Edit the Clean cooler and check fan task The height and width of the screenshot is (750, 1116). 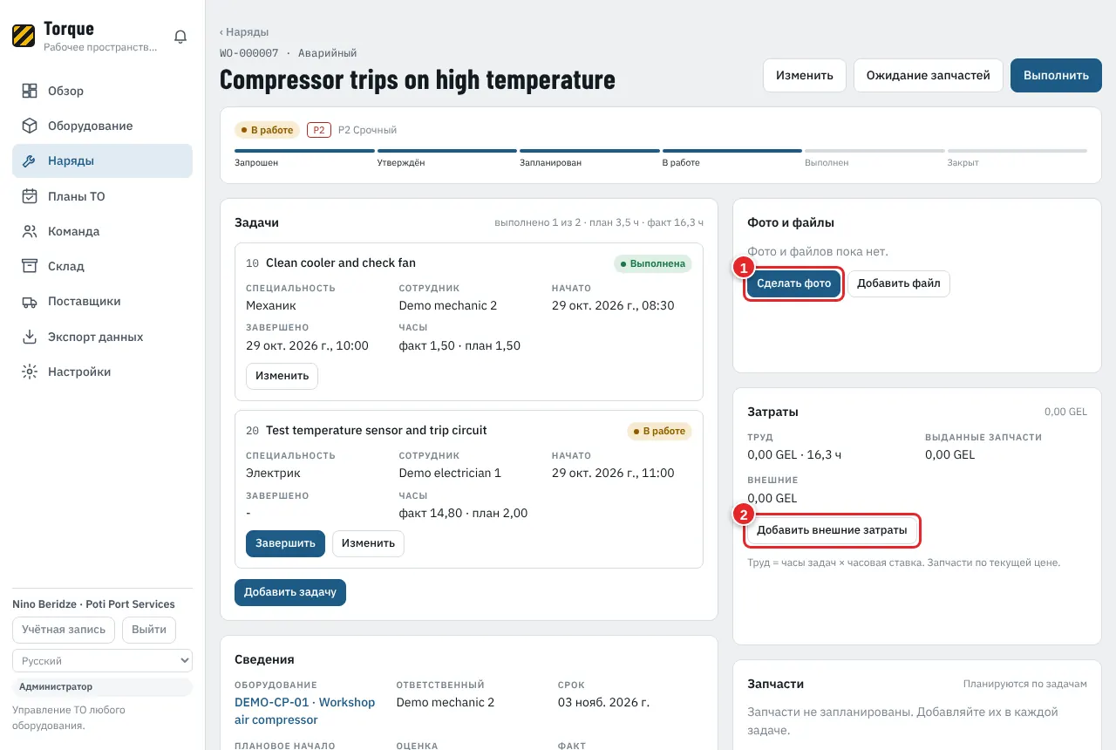click(282, 376)
